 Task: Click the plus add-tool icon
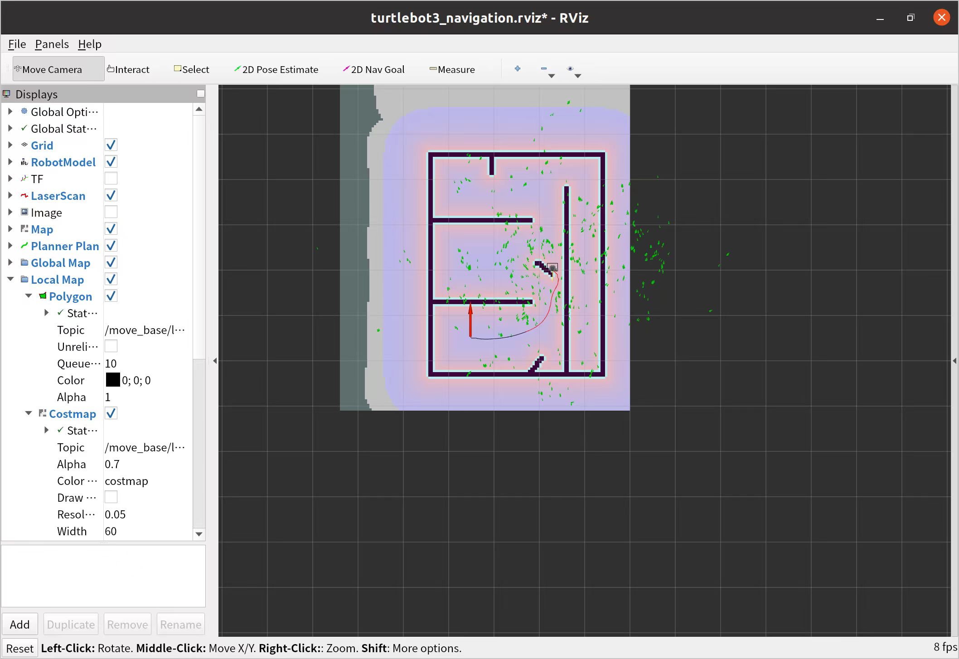(517, 69)
